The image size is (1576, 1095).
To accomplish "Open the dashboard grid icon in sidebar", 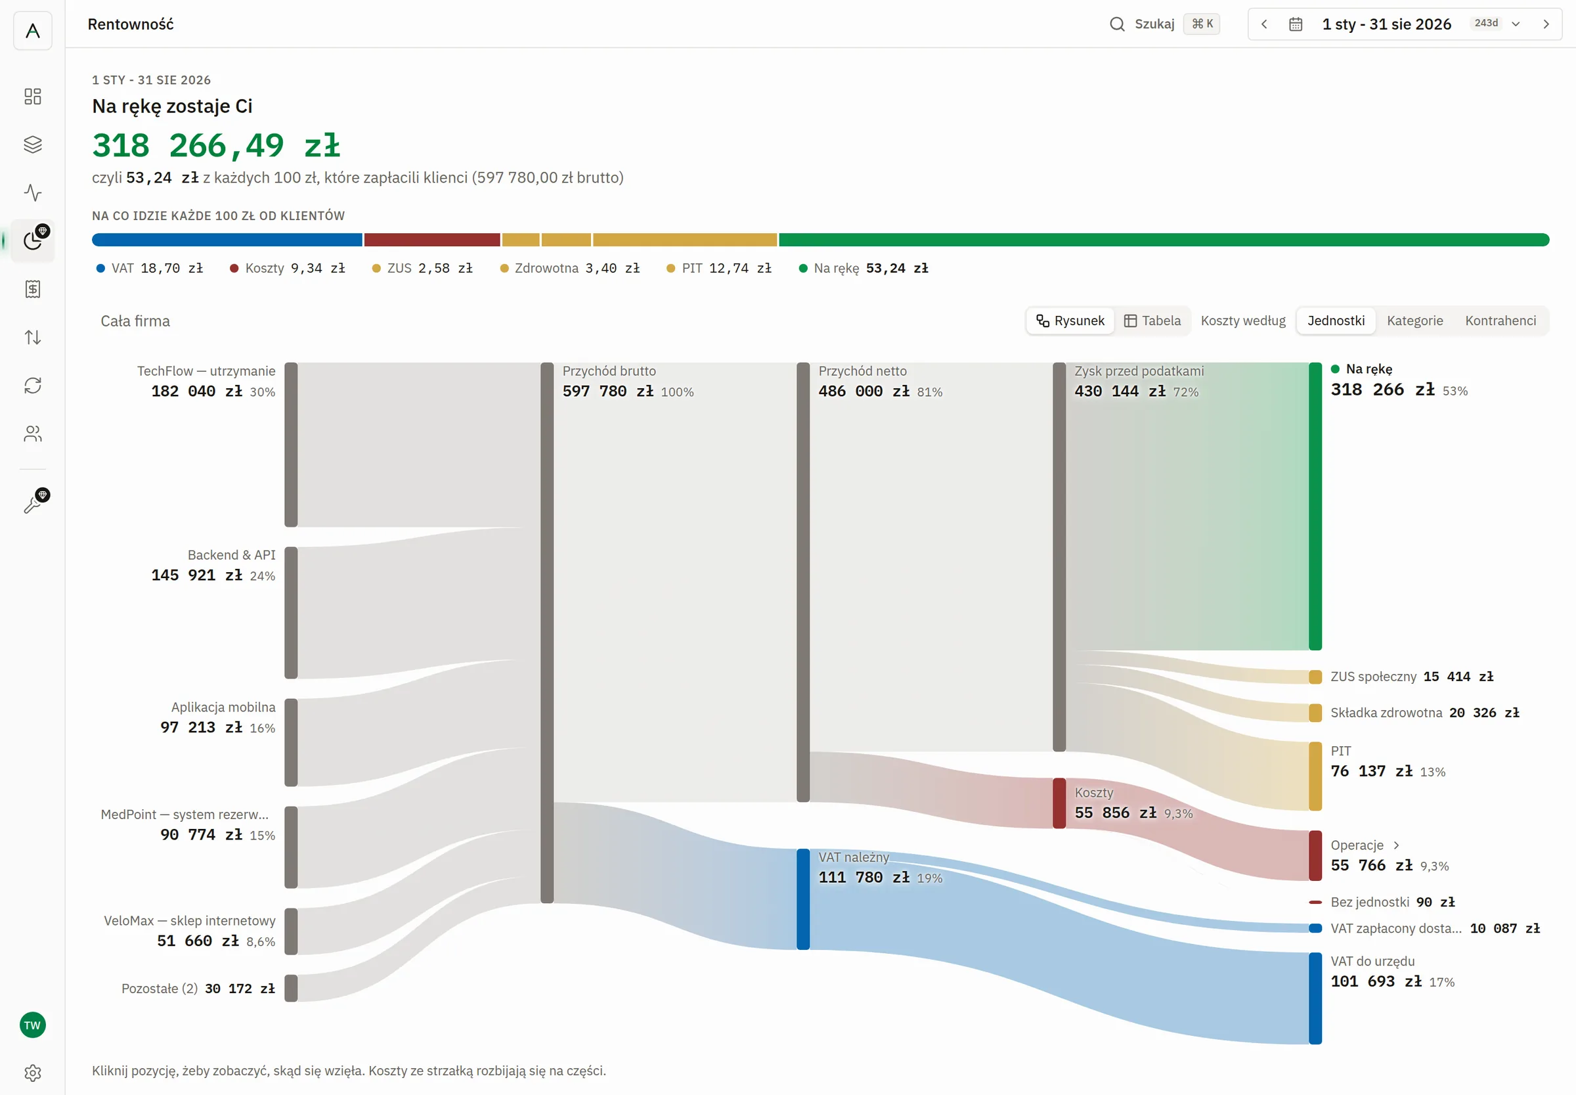I will point(32,96).
